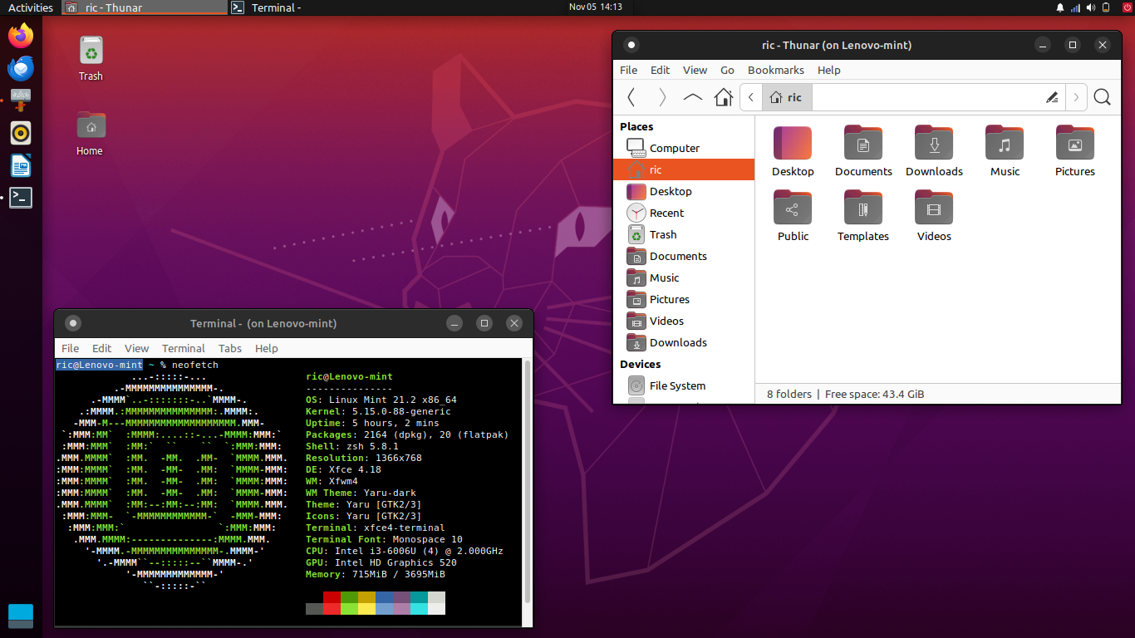Click the Home toolbar icon in Thunar

(x=723, y=97)
